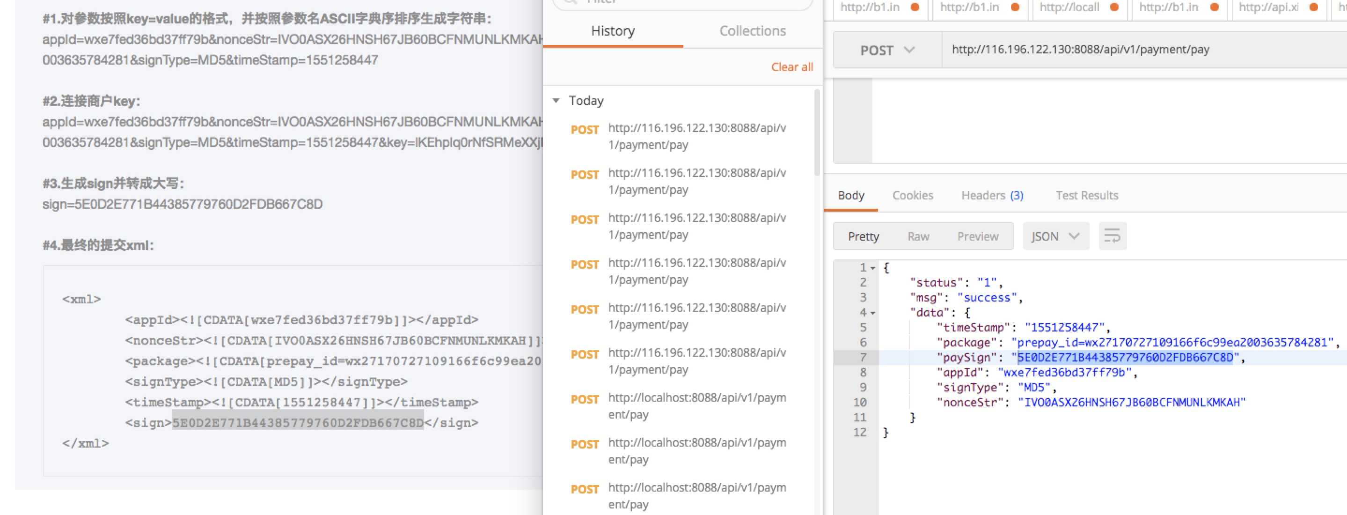Open the response Body tab
The height and width of the screenshot is (515, 1347).
(851, 196)
